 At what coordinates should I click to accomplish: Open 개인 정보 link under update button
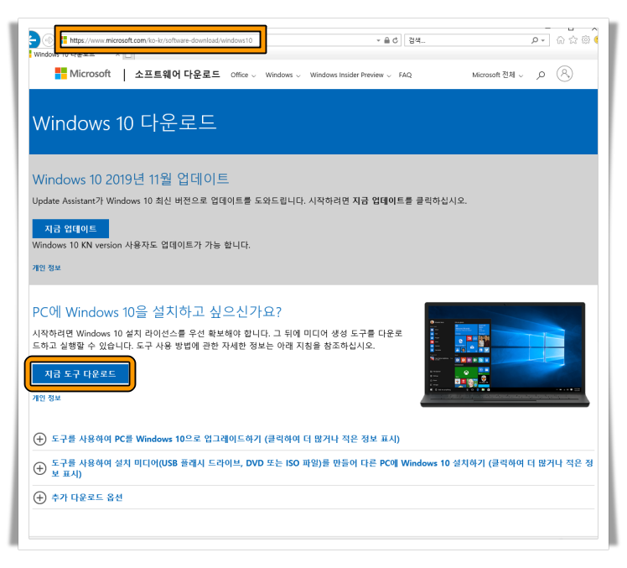[46, 268]
